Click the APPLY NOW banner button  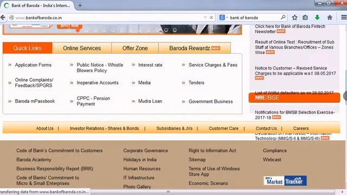click(x=69, y=27)
